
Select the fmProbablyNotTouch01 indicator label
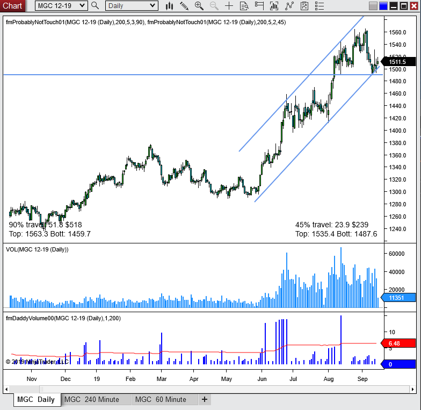[146, 23]
